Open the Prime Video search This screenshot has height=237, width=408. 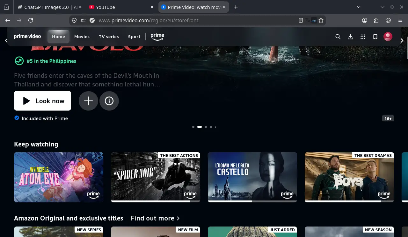coord(338,37)
